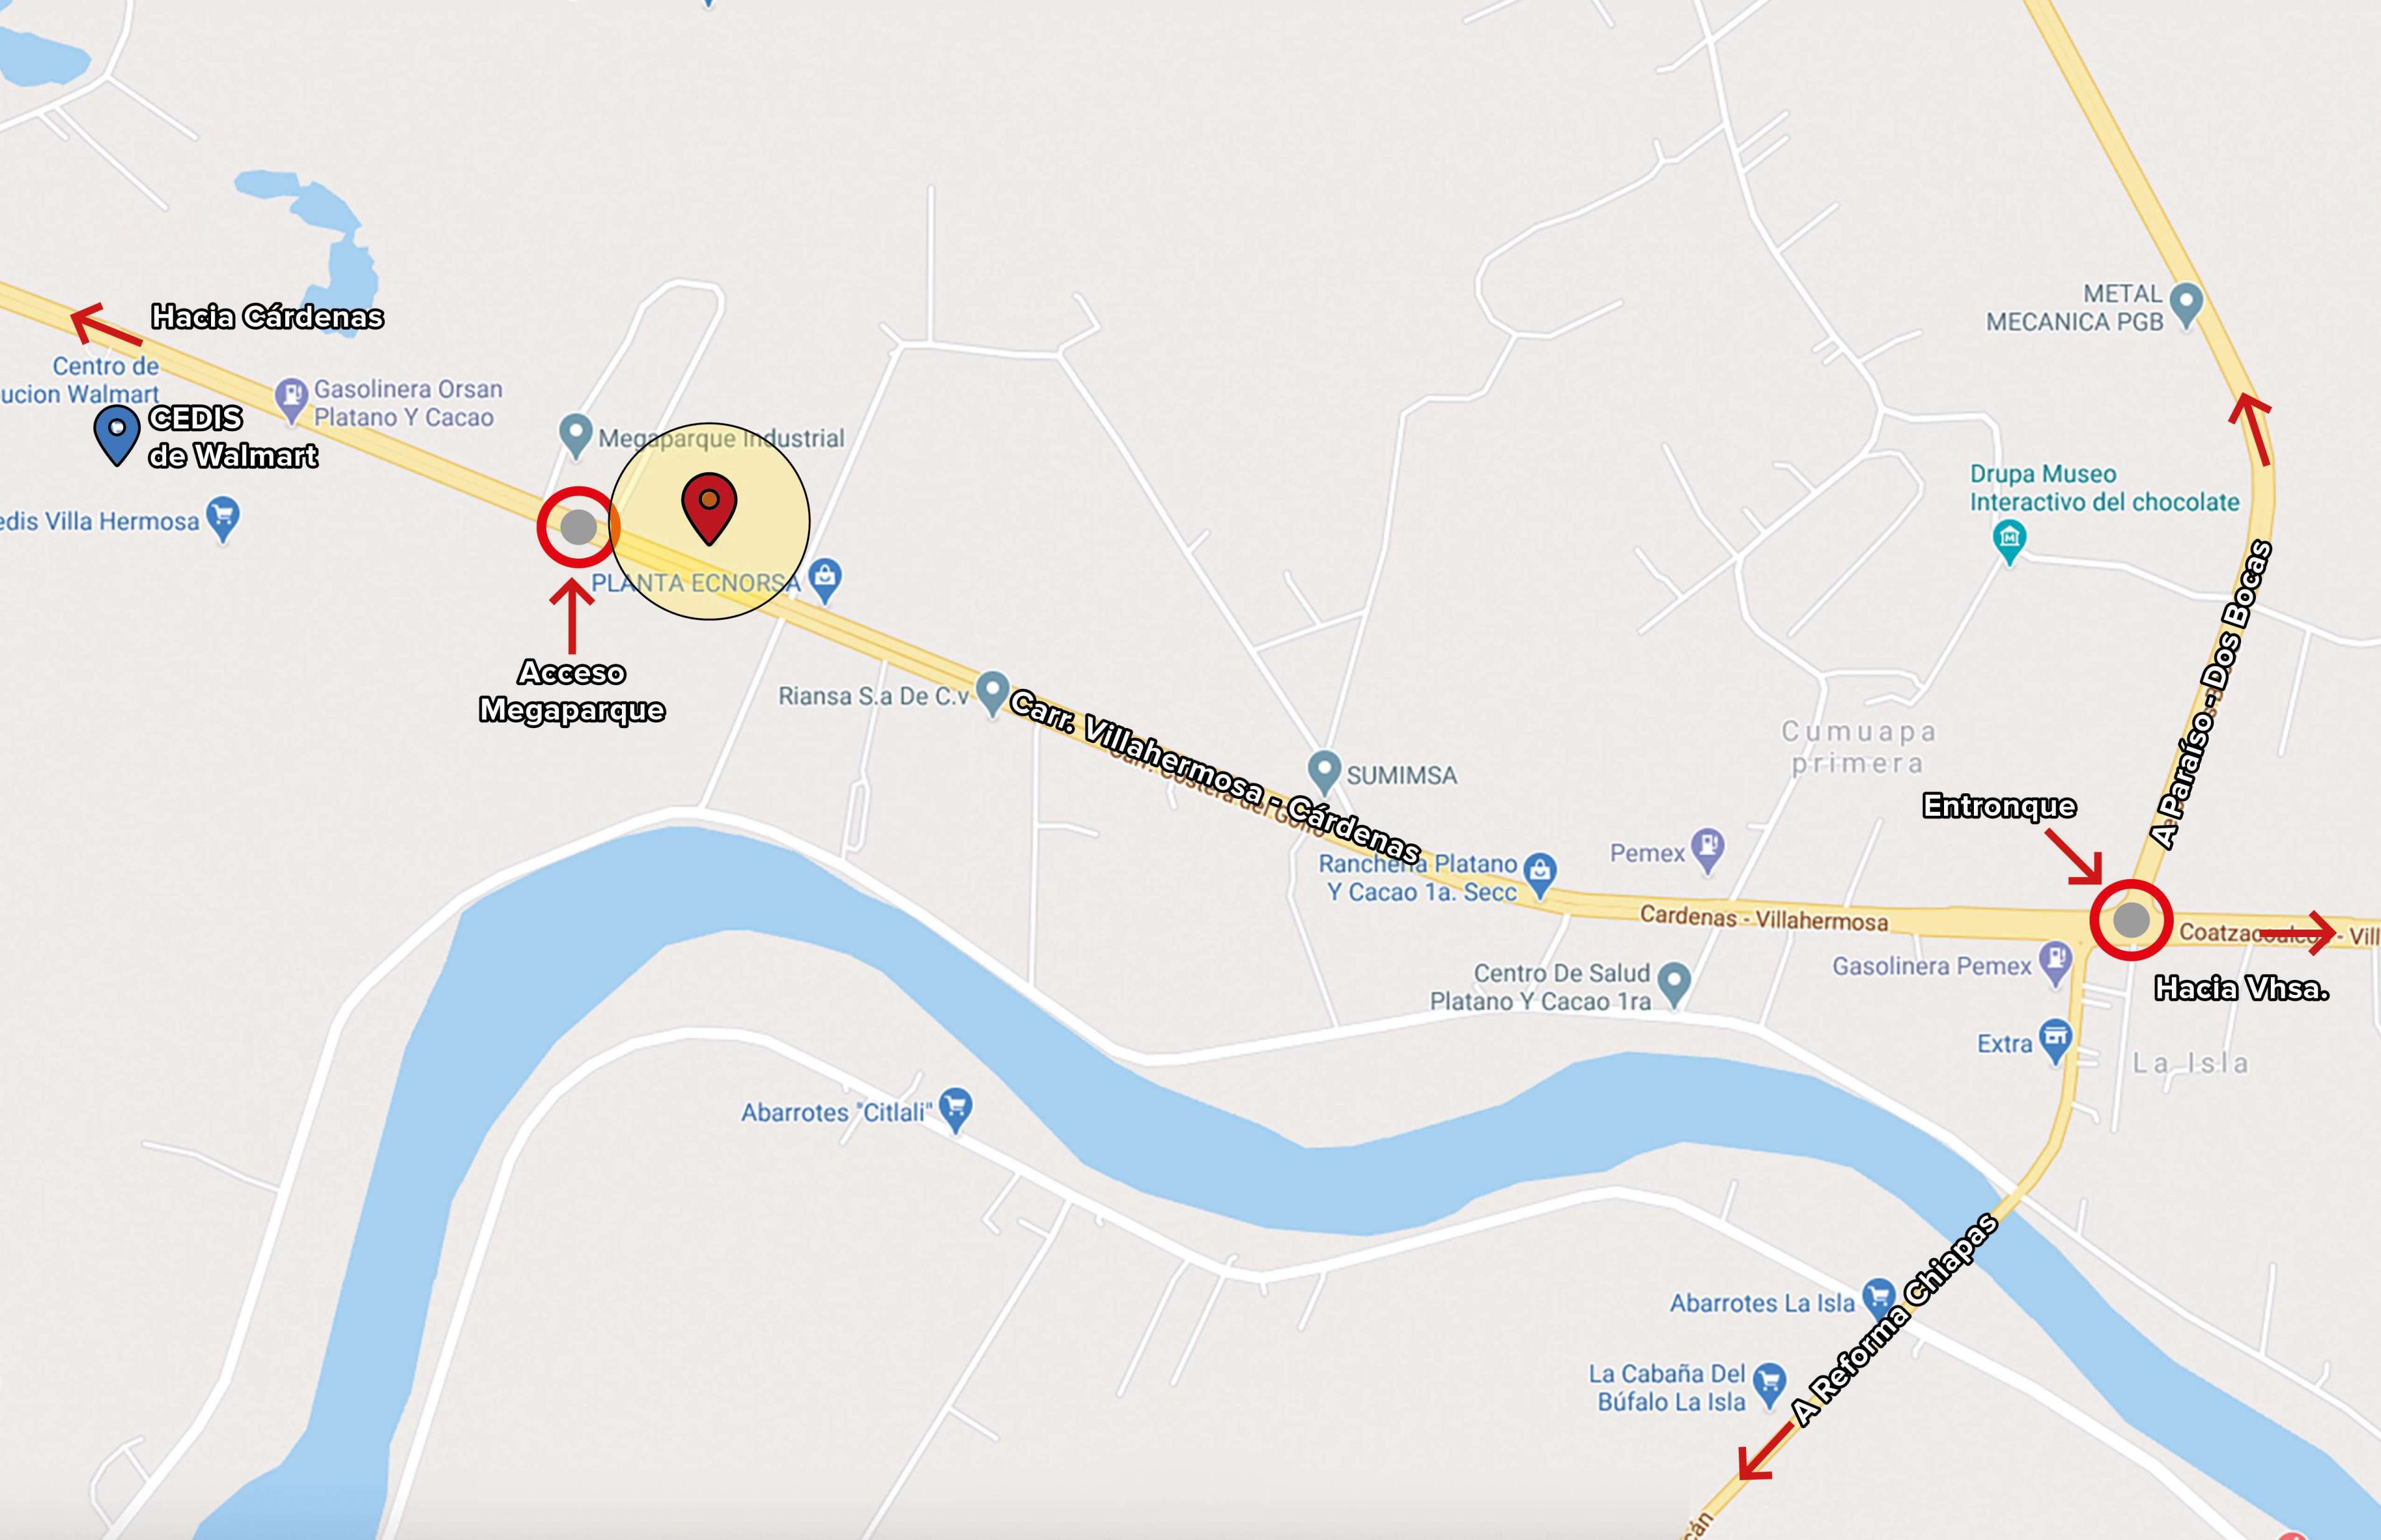Click the Drupa Museo museum icon
This screenshot has width=2381, height=1540.
coord(2009,541)
